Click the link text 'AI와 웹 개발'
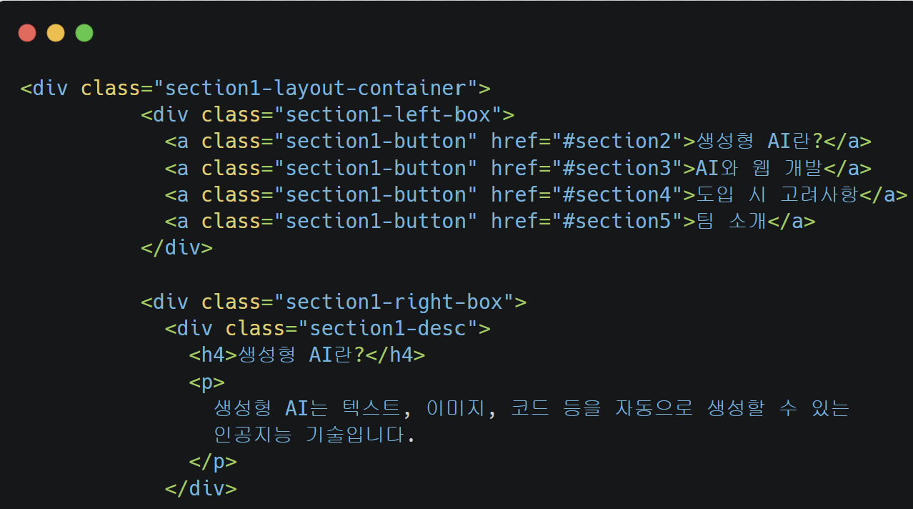The height and width of the screenshot is (509, 913). tap(759, 168)
